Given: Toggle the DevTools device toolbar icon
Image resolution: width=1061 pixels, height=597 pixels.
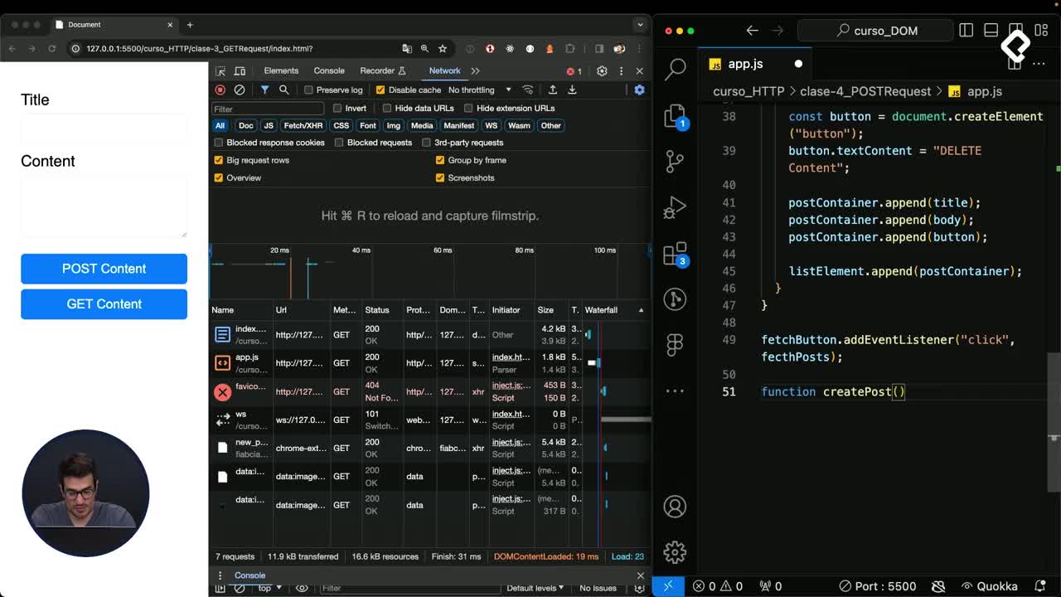Looking at the screenshot, I should (240, 71).
